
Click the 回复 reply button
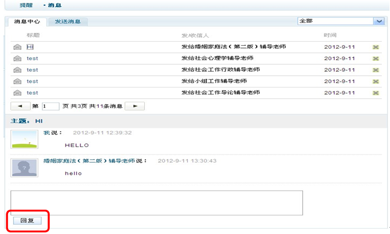click(27, 221)
